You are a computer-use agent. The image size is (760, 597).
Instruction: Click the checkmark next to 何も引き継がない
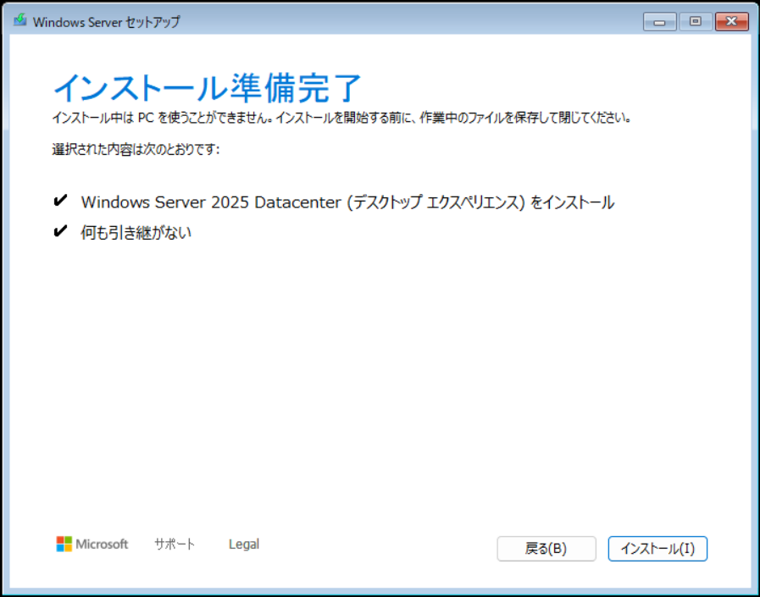pyautogui.click(x=60, y=232)
